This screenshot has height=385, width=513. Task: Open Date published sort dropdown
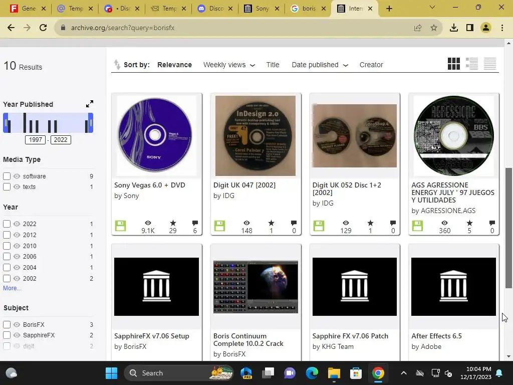pyautogui.click(x=320, y=65)
